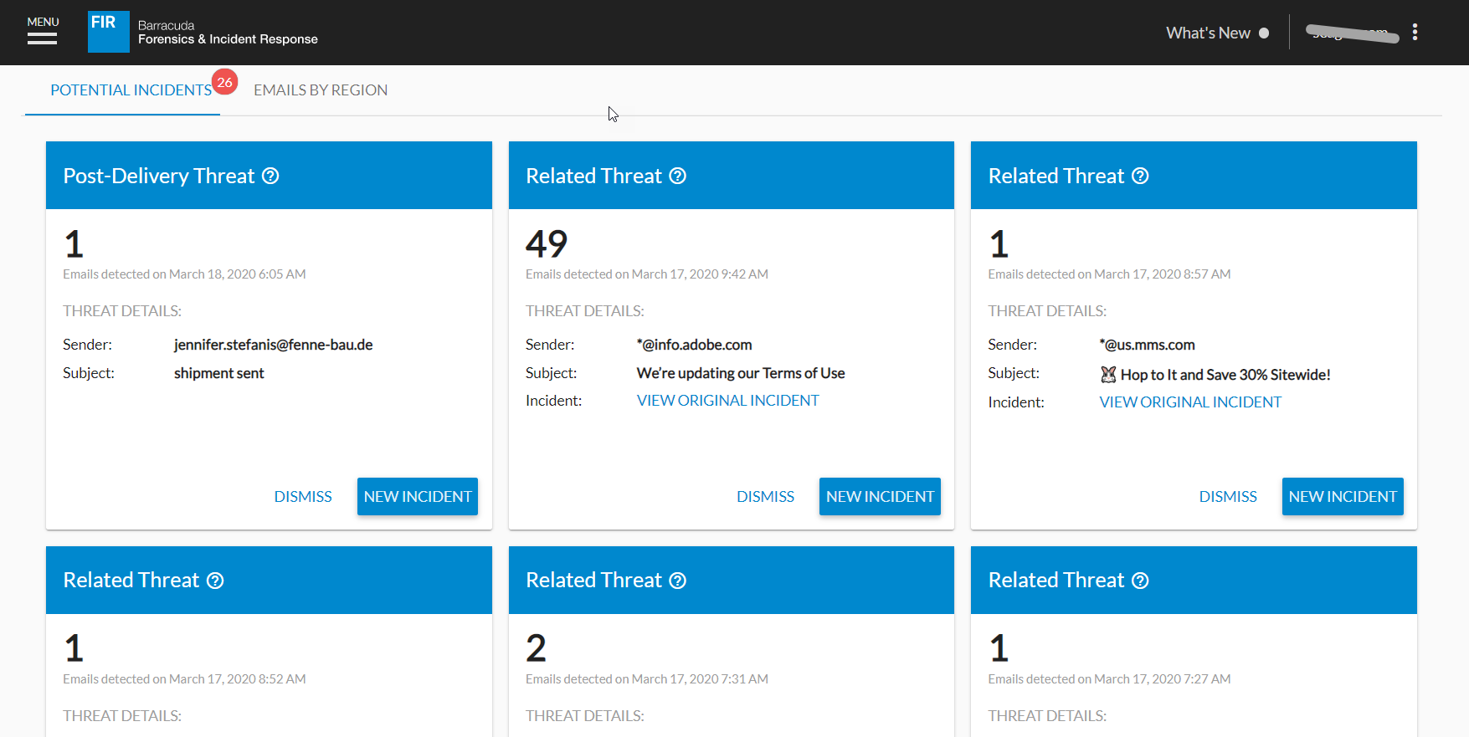Click the What's New notification dot
This screenshot has height=737, width=1469.
(x=1264, y=33)
